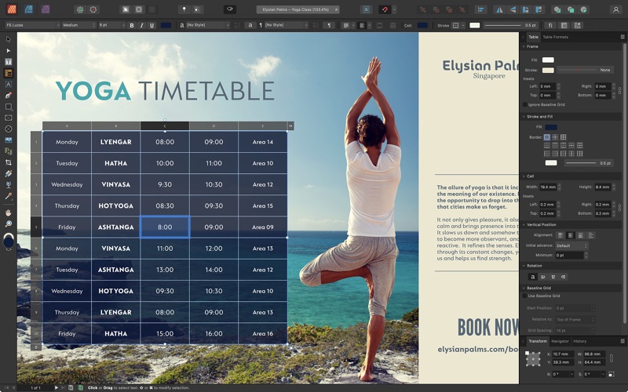Open the account profile icon
This screenshot has height=392, width=628.
coord(616,9)
